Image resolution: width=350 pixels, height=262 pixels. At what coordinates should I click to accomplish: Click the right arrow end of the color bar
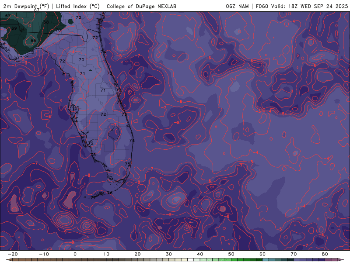[x=341, y=260]
